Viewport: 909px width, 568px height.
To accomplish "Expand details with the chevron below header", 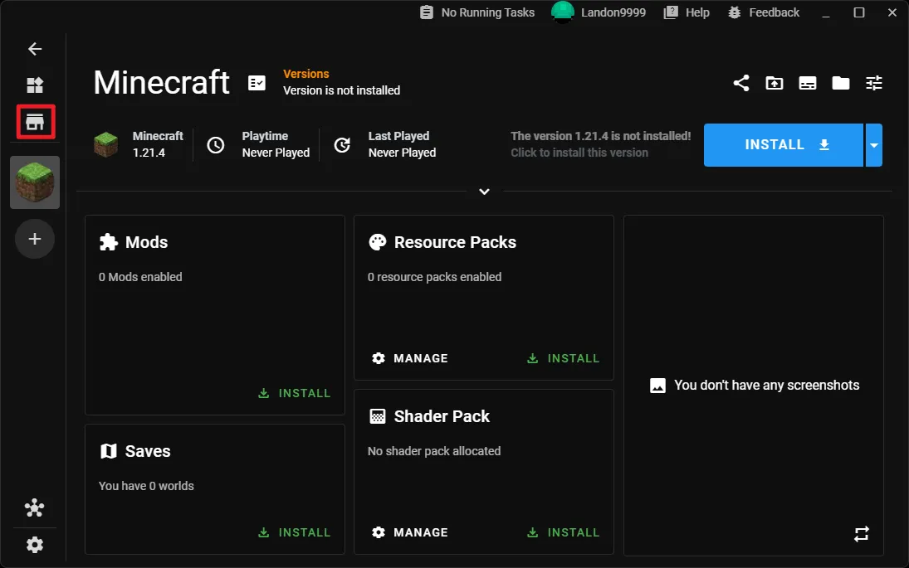I will coord(485,192).
